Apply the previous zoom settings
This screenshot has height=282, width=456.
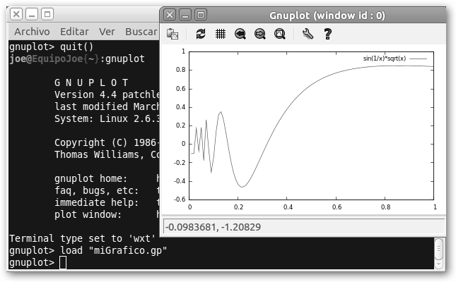240,34
